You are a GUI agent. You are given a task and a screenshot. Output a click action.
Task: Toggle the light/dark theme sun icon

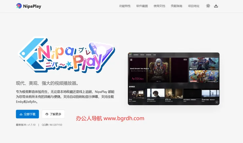click(x=208, y=6)
